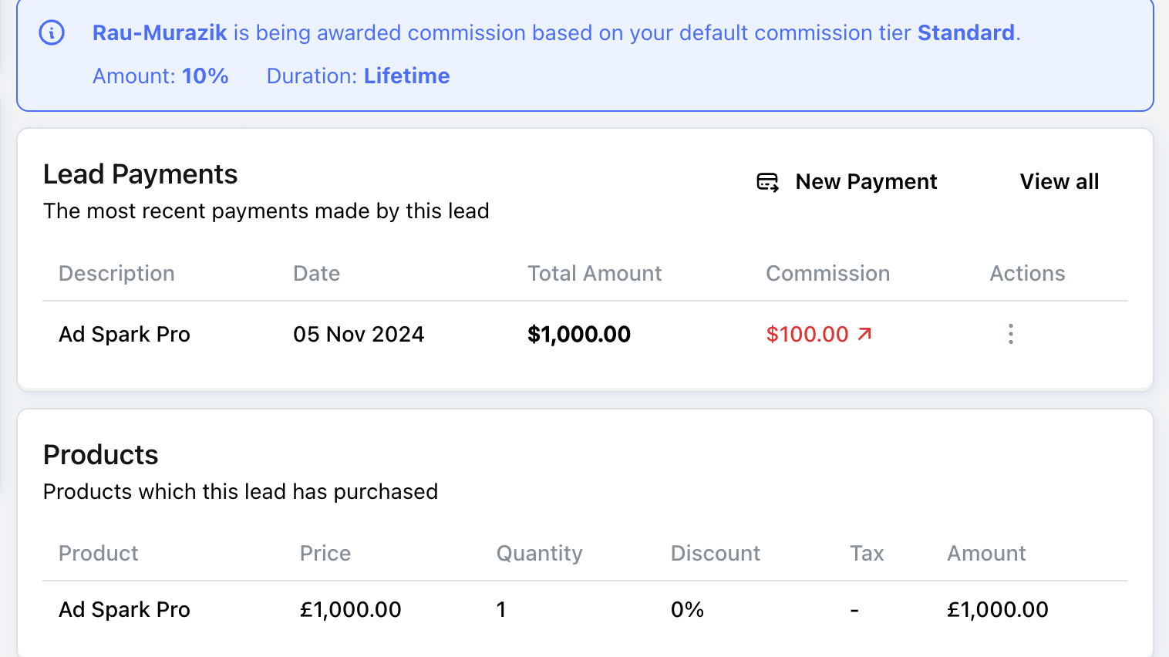Open the three-dot actions menu for Ad Spark Pro
The height and width of the screenshot is (657, 1169).
(x=1010, y=334)
